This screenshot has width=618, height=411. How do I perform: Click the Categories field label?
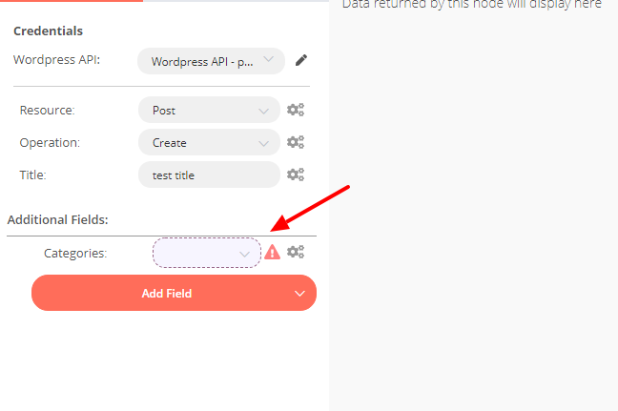75,253
